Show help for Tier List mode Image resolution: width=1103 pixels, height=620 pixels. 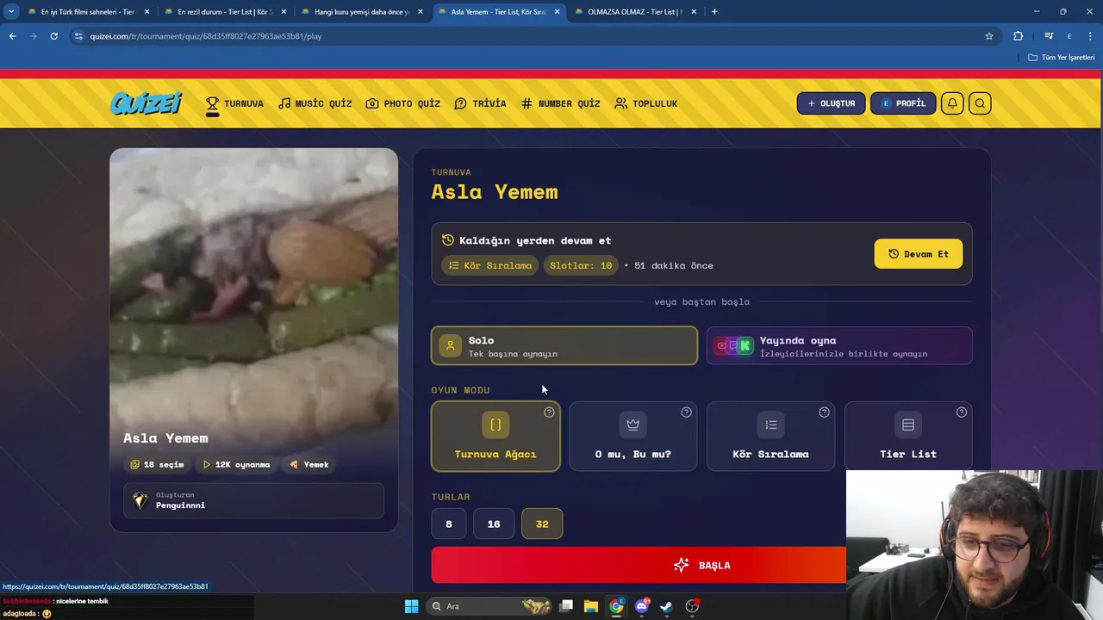(962, 412)
